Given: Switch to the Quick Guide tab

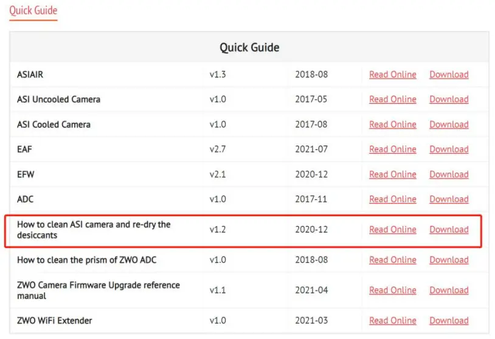Looking at the screenshot, I should pos(33,10).
